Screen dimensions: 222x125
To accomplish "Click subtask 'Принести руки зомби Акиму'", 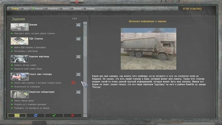I will (28, 69).
